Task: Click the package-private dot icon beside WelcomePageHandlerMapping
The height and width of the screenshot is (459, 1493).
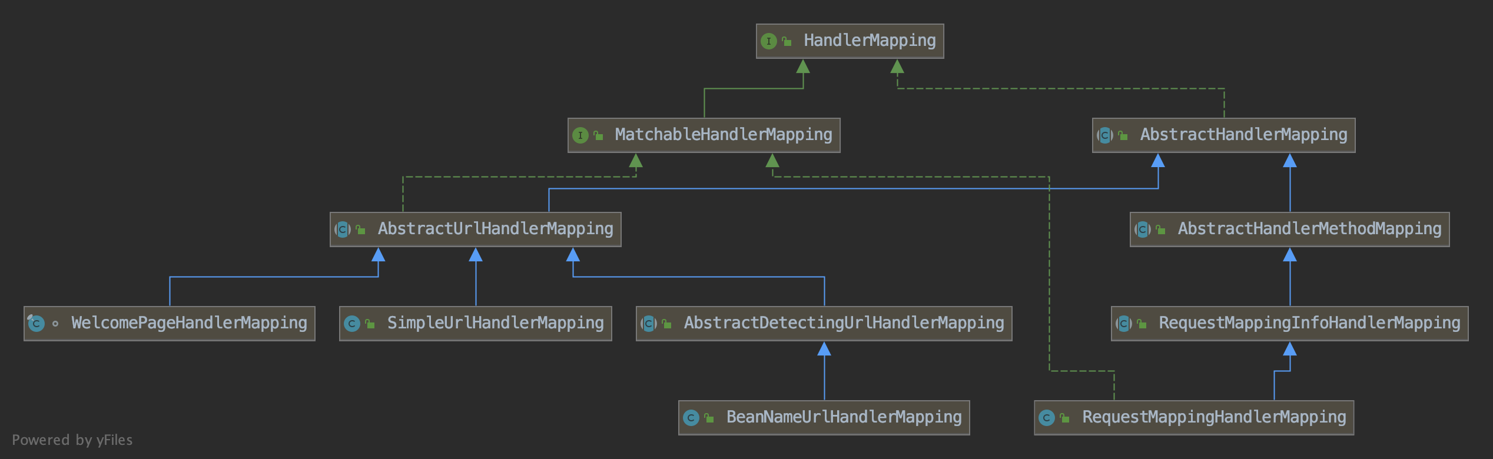Action: pos(55,324)
